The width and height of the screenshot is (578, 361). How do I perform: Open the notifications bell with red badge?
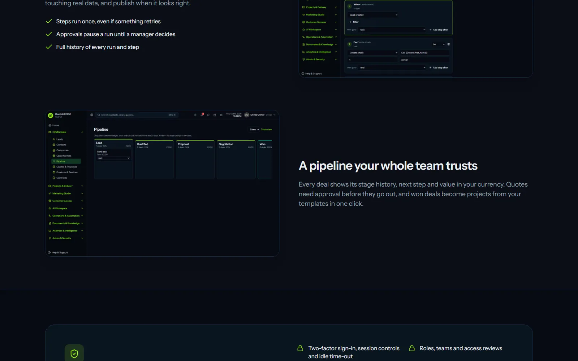[202, 115]
